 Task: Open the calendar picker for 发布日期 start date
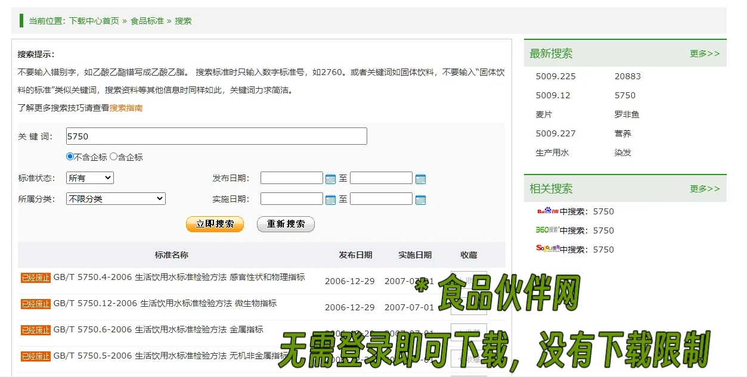(x=332, y=177)
